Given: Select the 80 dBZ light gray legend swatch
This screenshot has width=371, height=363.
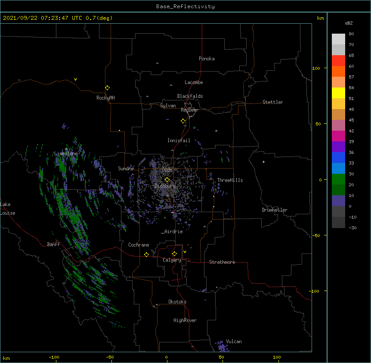Looking at the screenshot, I should (x=338, y=39).
